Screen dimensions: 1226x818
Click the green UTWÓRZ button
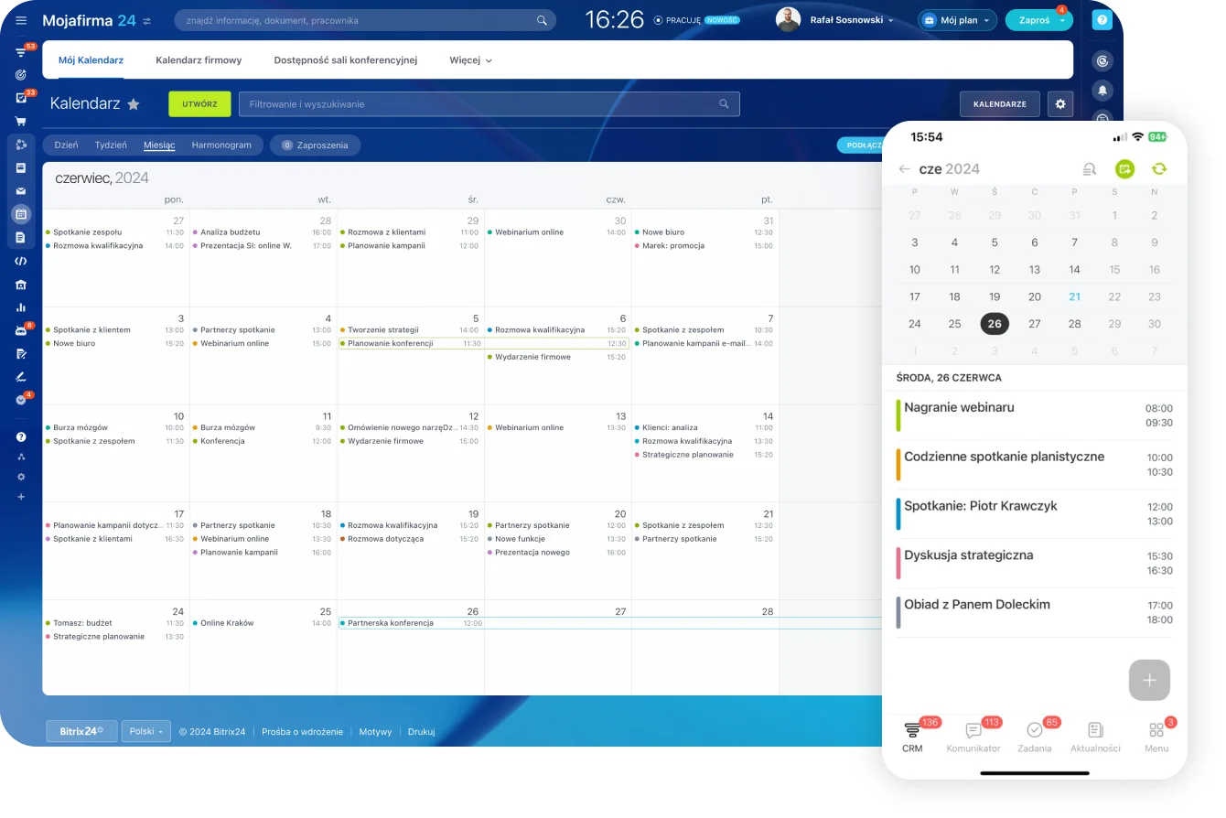click(x=199, y=104)
